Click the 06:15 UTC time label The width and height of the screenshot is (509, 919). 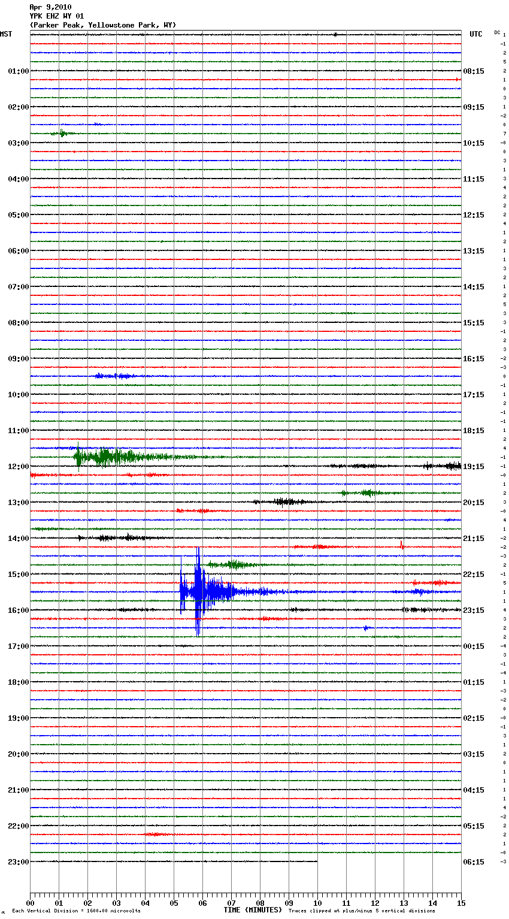[x=474, y=862]
